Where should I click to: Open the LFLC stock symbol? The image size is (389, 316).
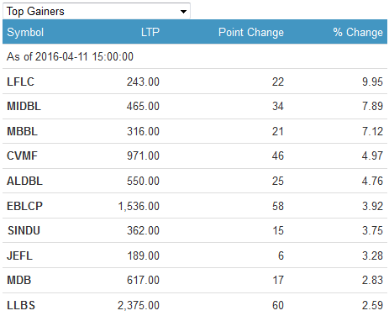(x=20, y=82)
